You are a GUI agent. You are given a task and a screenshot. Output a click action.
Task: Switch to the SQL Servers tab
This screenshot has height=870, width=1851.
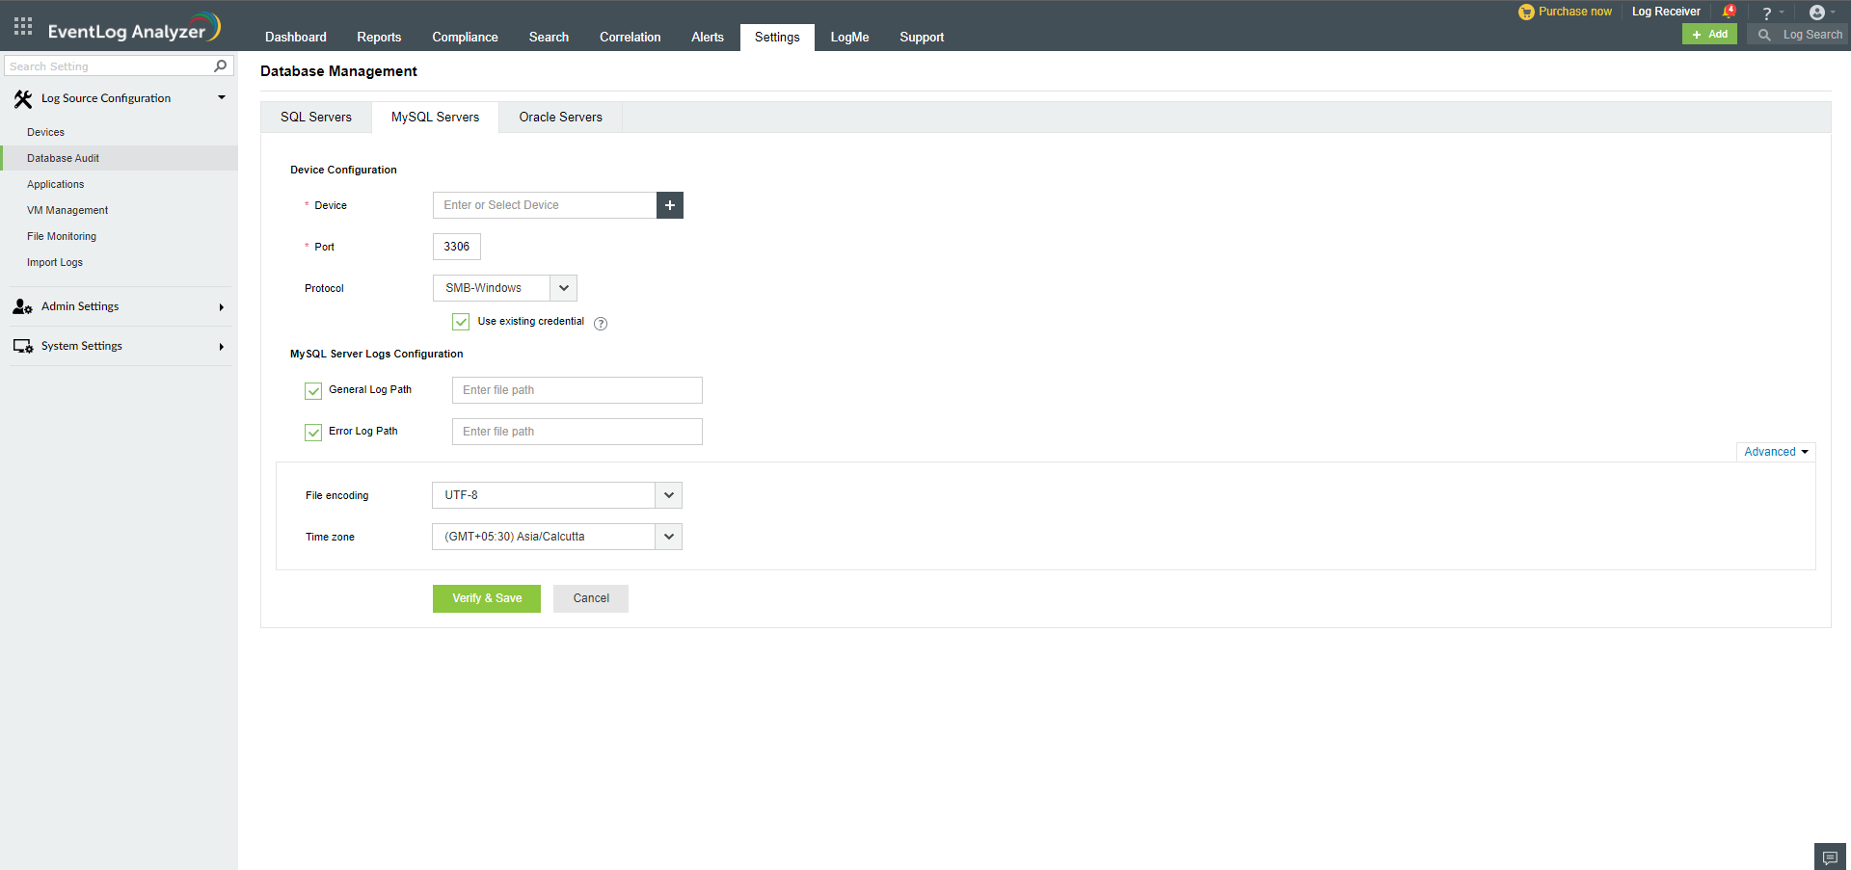(316, 118)
